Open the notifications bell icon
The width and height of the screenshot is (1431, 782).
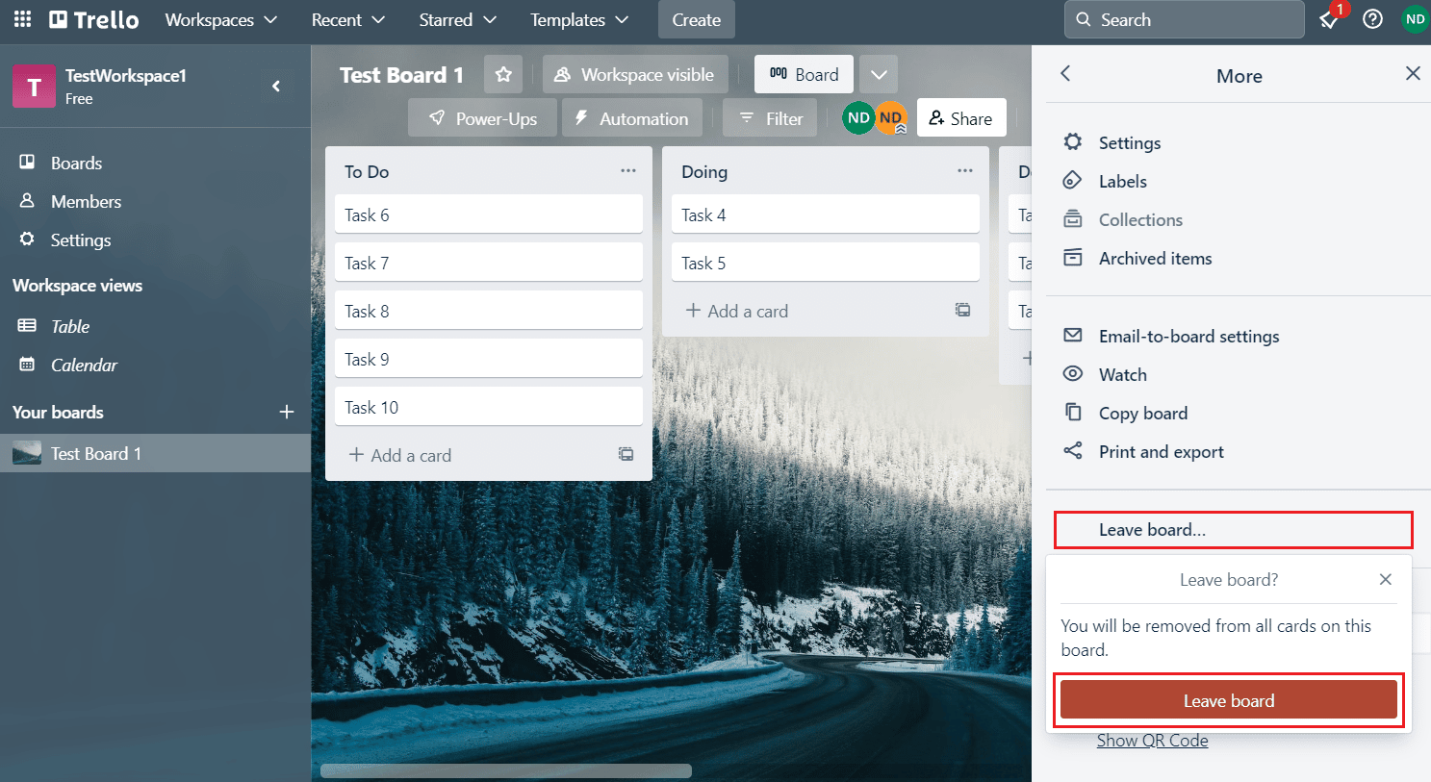(x=1330, y=19)
